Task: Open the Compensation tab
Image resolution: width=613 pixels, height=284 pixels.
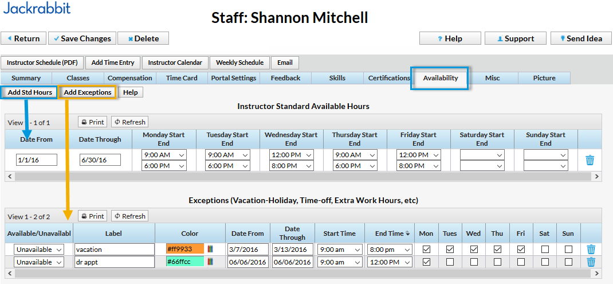Action: (130, 78)
